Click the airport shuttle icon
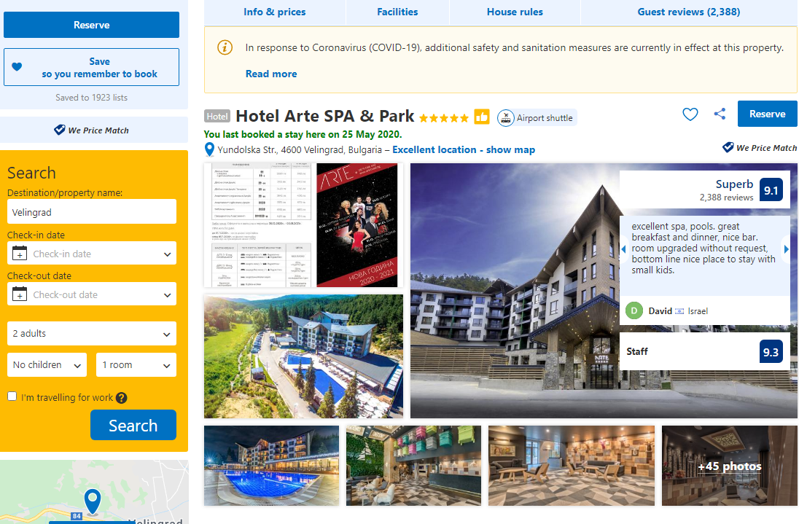The width and height of the screenshot is (799, 524). [505, 118]
